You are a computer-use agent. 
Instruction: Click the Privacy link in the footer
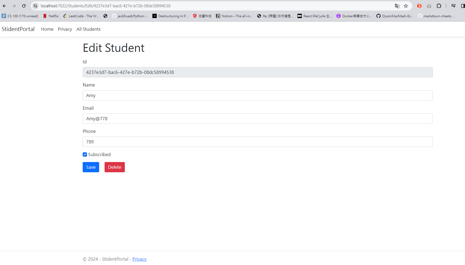139,259
